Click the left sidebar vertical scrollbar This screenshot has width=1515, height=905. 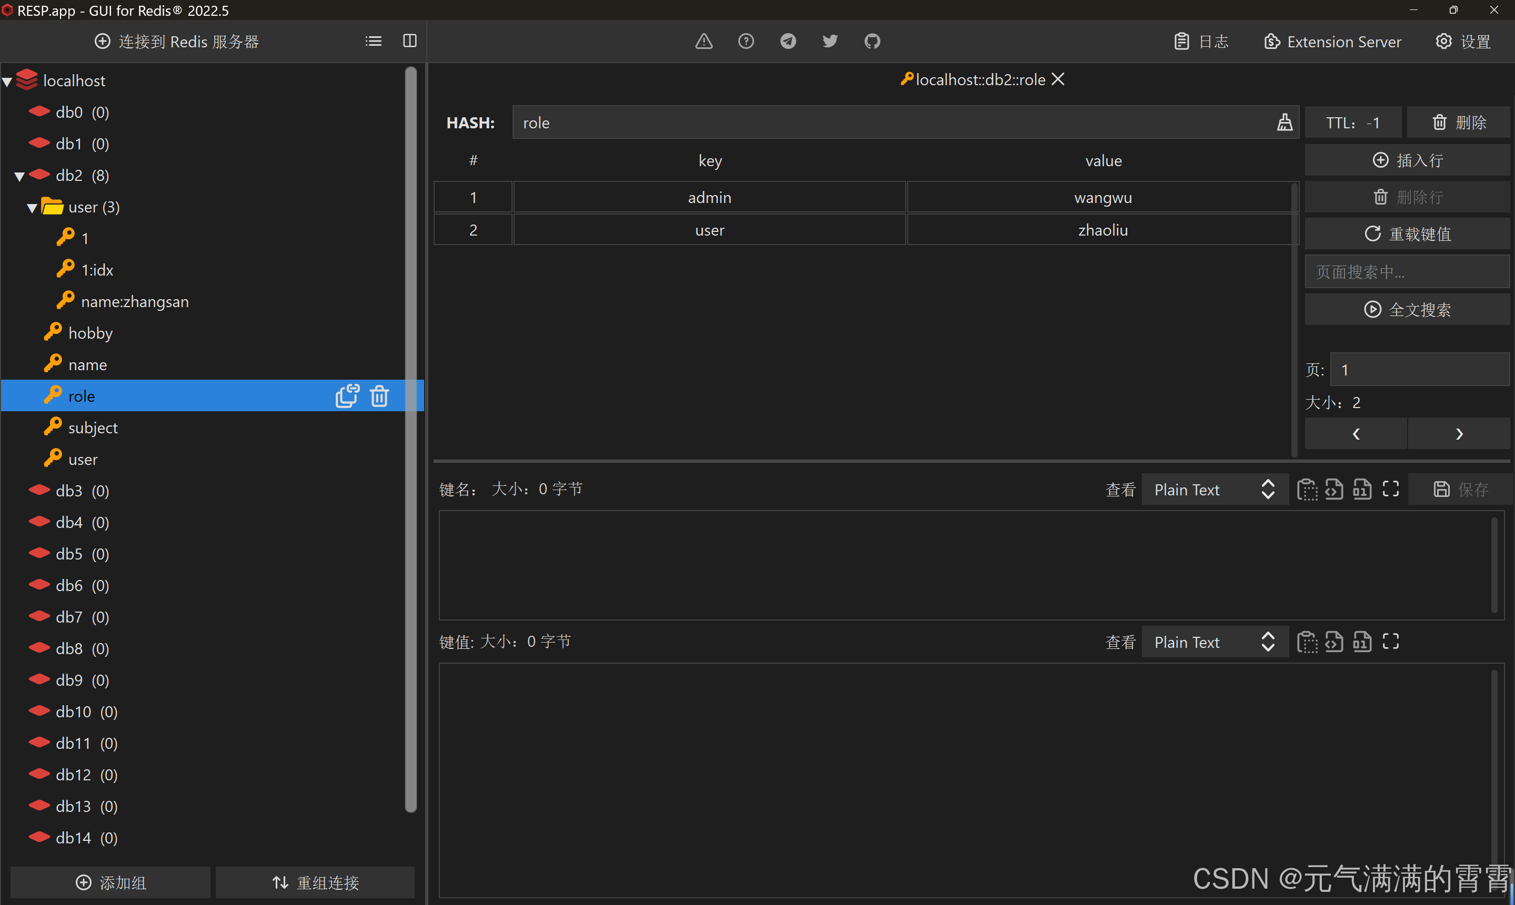tap(410, 439)
